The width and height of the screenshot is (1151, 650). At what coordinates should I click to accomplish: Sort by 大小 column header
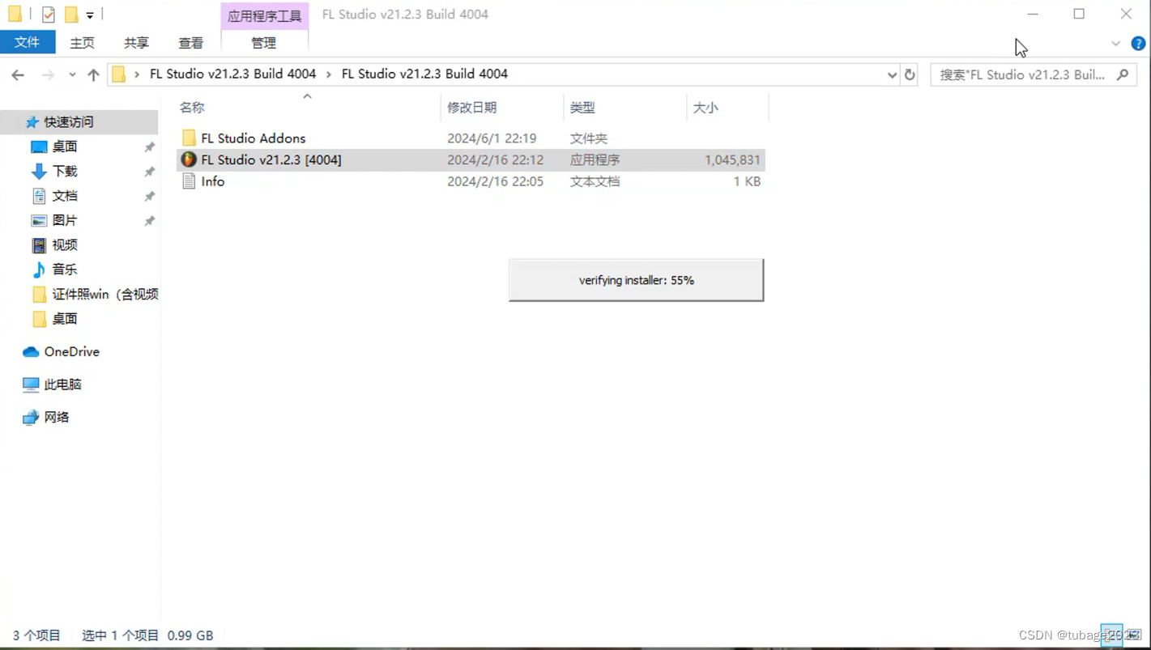coord(706,107)
